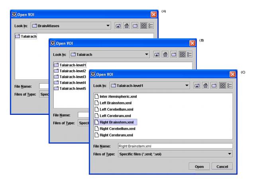
Task: Create new folder in Talairach-level1 dialog
Action: coord(213,86)
